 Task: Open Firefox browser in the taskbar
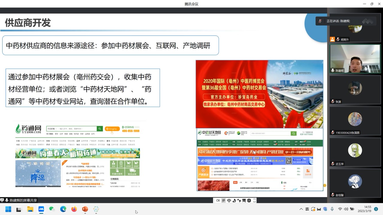point(74,209)
